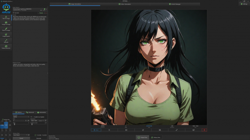Enable Live Update toggle
The height and width of the screenshot is (140, 250).
click(x=31, y=117)
